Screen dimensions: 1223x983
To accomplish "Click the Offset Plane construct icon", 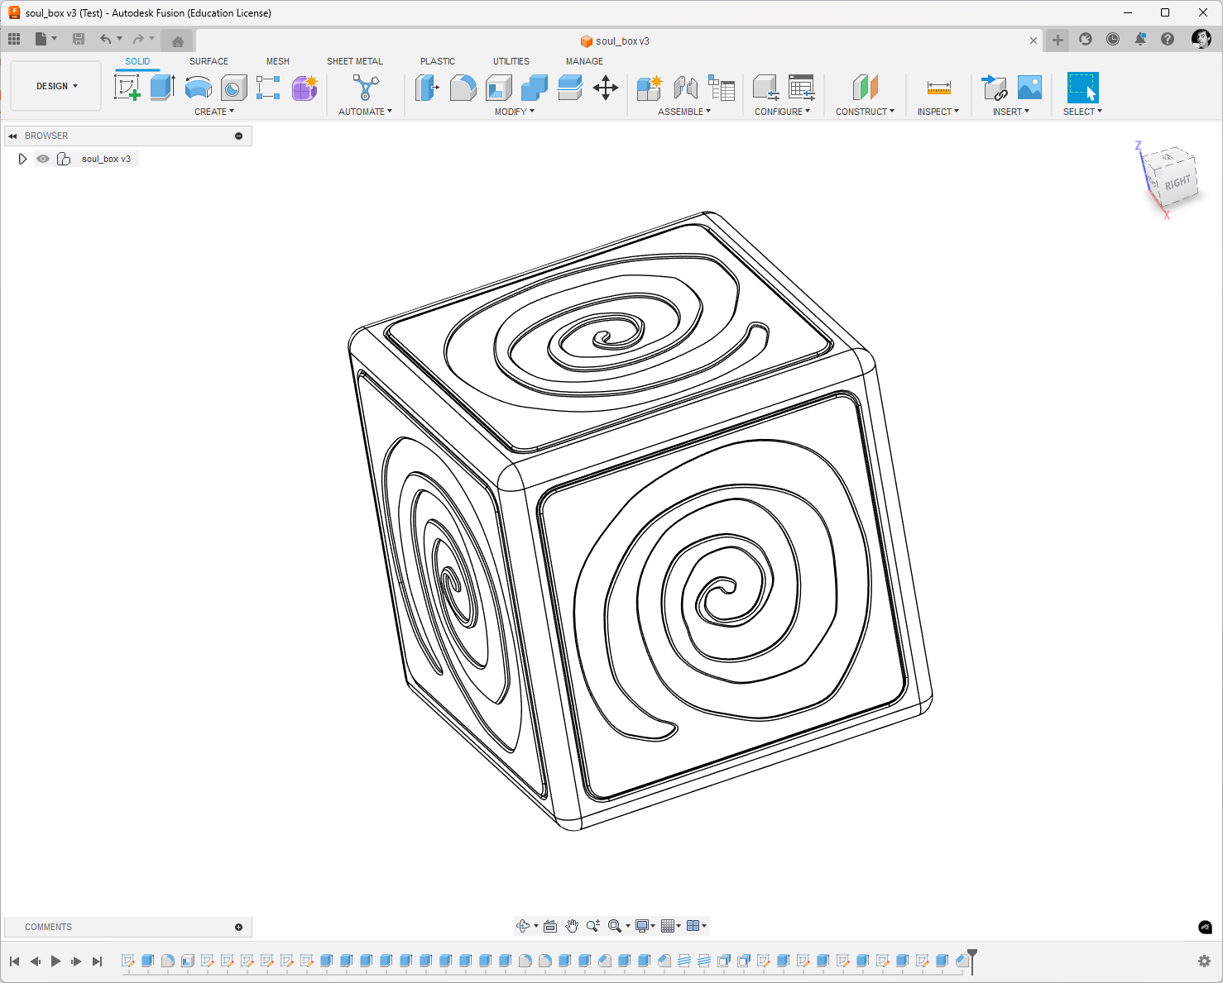I will (x=865, y=88).
